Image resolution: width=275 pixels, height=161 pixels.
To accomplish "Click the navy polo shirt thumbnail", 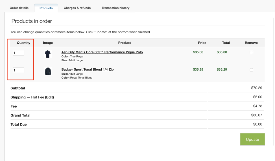I will (x=48, y=54).
